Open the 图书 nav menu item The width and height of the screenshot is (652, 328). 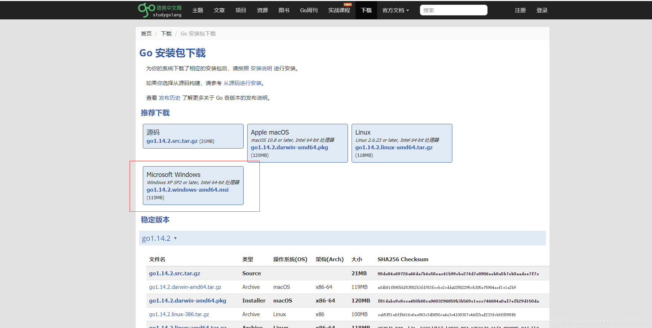(x=284, y=10)
